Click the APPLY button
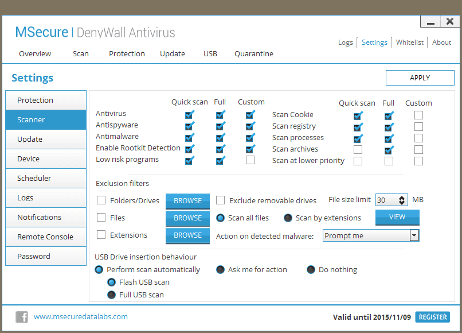Viewport: 462px width, 333px height. (x=420, y=78)
